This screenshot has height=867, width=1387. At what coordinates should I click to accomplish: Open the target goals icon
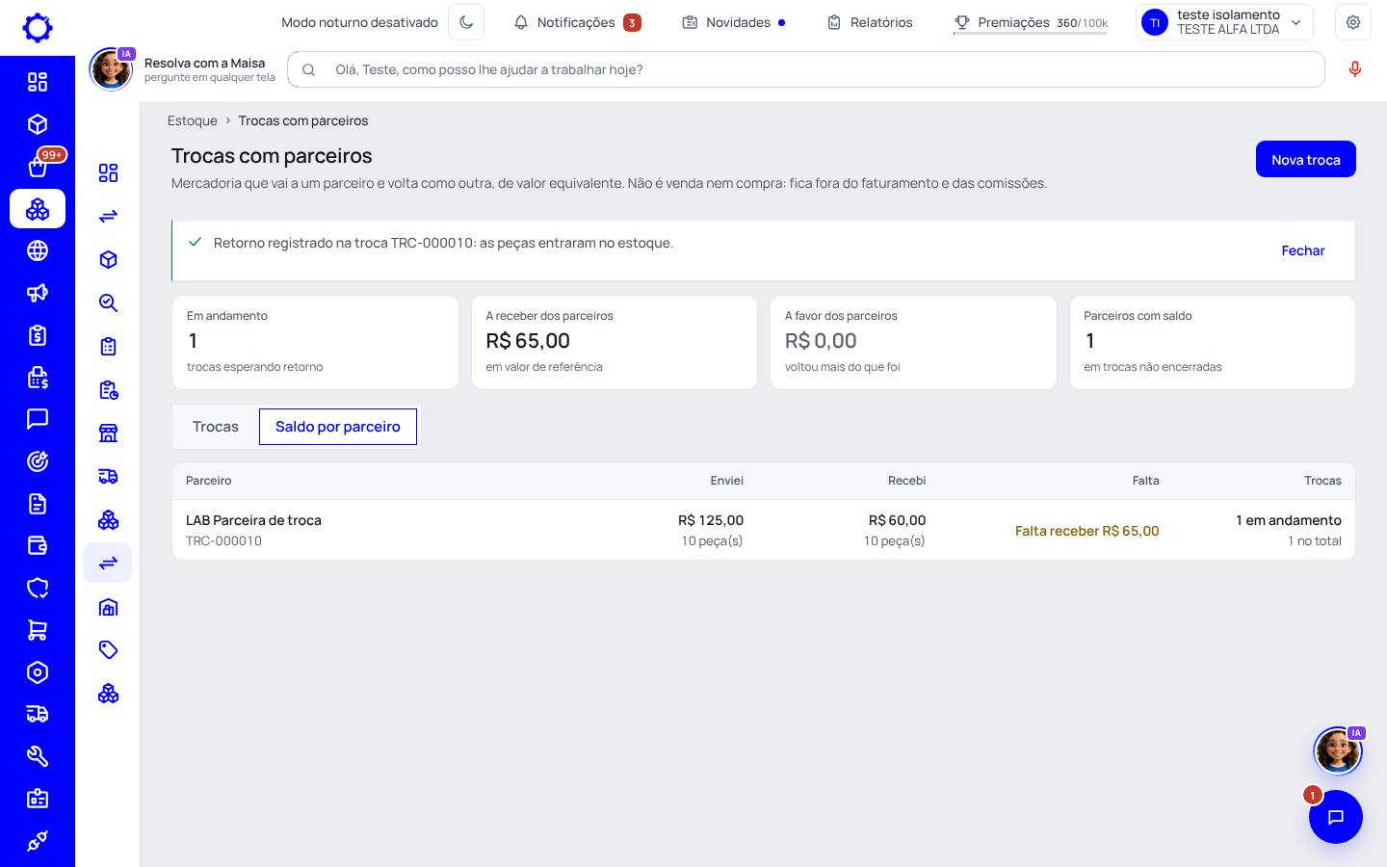coord(38,461)
